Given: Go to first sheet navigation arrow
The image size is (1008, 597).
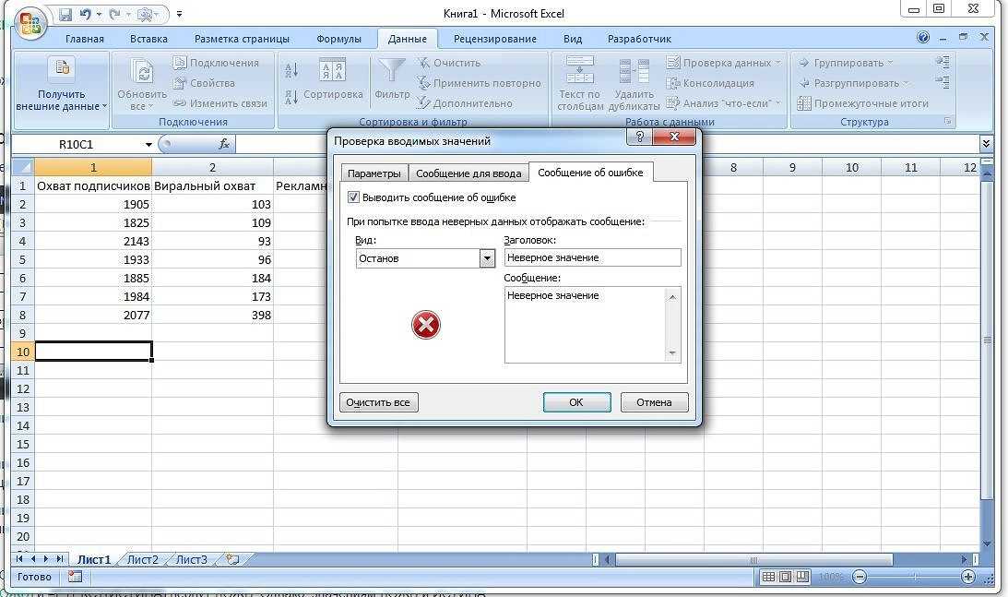Looking at the screenshot, I should (x=20, y=560).
